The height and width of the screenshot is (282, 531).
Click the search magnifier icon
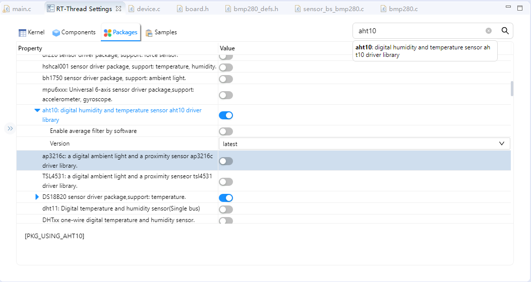point(505,31)
